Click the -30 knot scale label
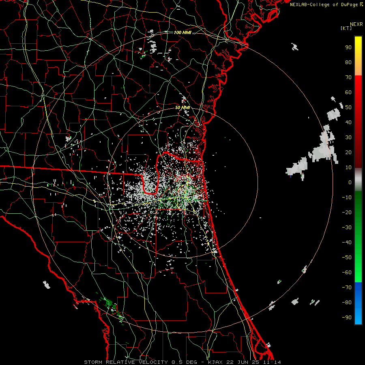 tap(347, 228)
